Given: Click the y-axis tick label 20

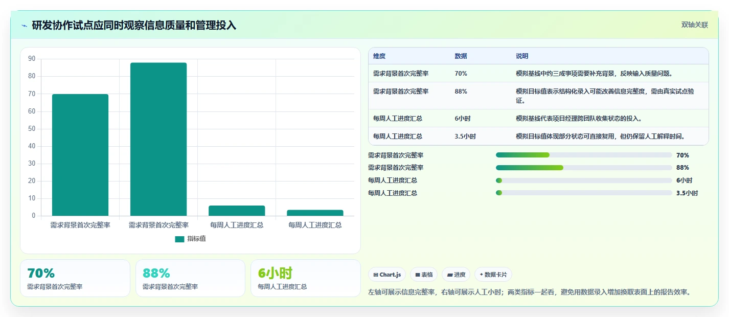Looking at the screenshot, I should click(32, 181).
